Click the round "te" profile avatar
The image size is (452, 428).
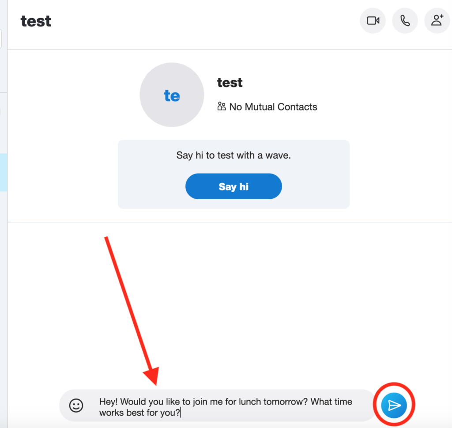[172, 95]
